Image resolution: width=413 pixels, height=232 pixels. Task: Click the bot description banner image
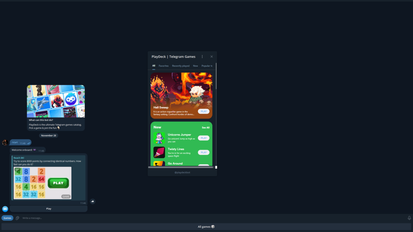tap(56, 101)
